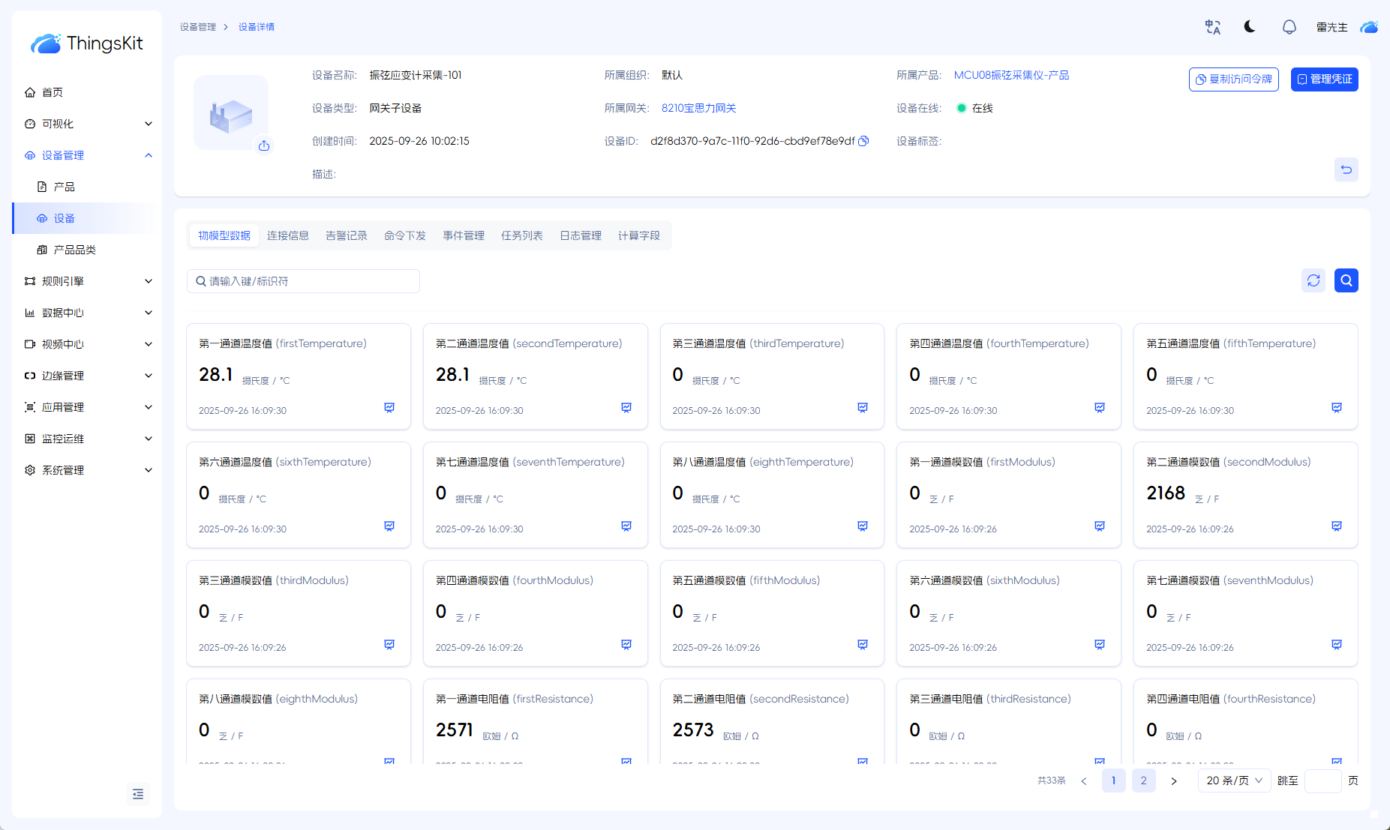Screen dimensions: 1390x830
Task: Click the upload device image icon
Action: pyautogui.click(x=264, y=145)
